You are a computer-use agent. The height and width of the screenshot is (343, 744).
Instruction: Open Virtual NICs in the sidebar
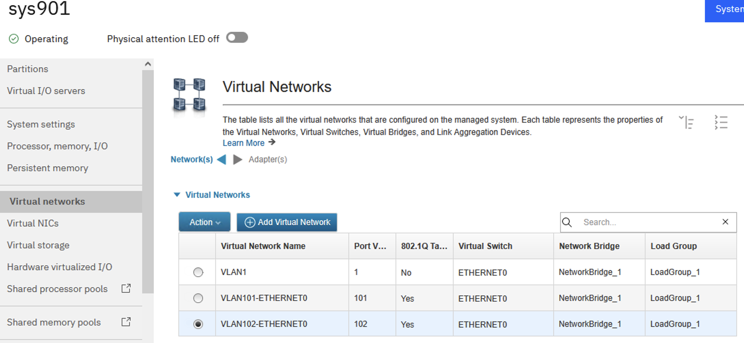pyautogui.click(x=33, y=223)
